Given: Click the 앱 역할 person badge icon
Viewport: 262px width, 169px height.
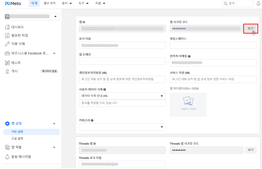Looking at the screenshot, I should (7, 147).
